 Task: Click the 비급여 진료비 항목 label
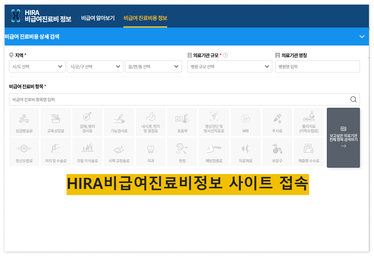[x=26, y=86]
